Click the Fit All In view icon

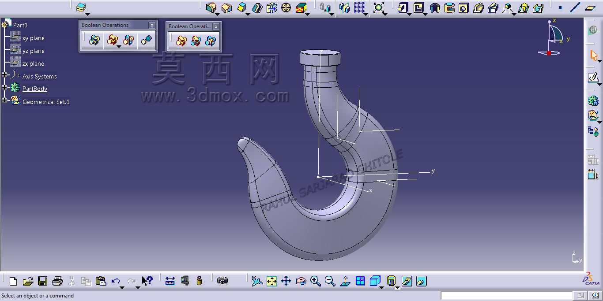pos(272,281)
